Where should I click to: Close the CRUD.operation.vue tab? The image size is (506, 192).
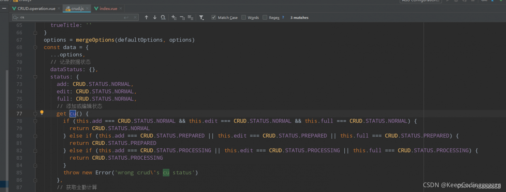tap(59, 8)
